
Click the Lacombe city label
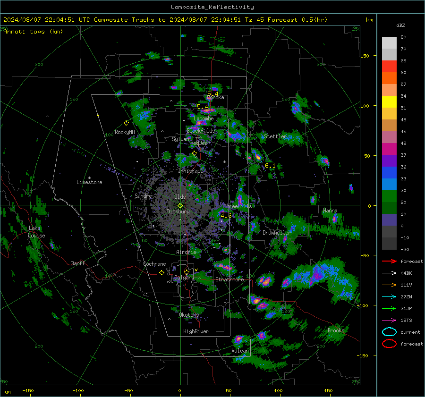[204, 118]
